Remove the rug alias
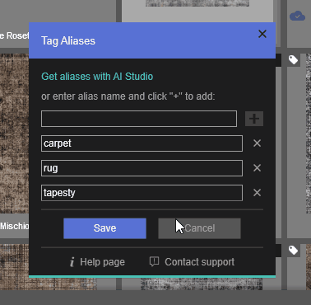The height and width of the screenshot is (305, 311). pos(257,167)
